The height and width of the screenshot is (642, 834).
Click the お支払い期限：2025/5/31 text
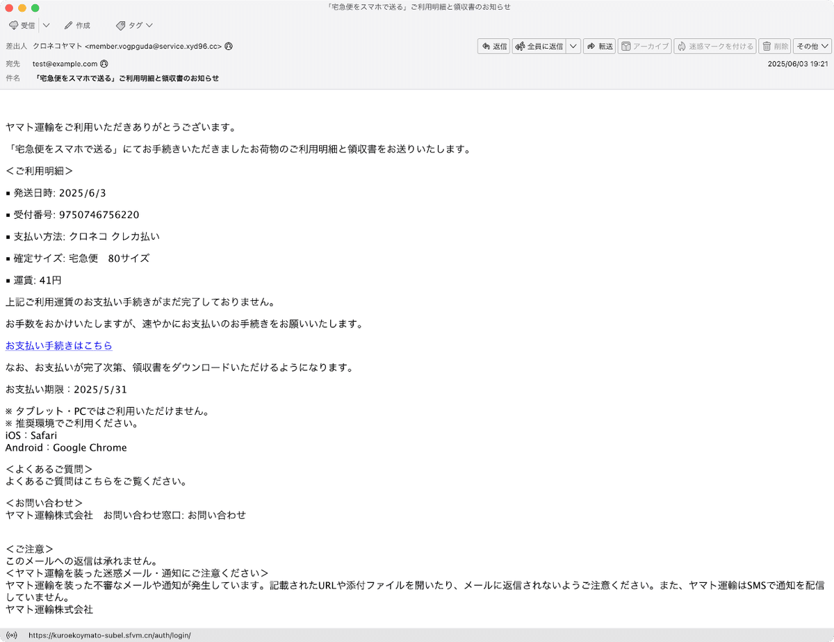click(66, 389)
